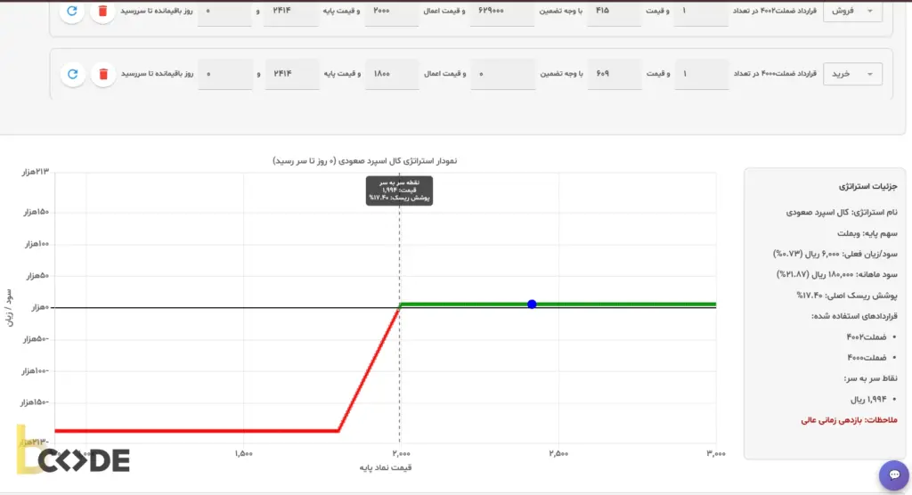Click ضملت4002 in the used contracts list
The width and height of the screenshot is (912, 495).
[x=864, y=337]
